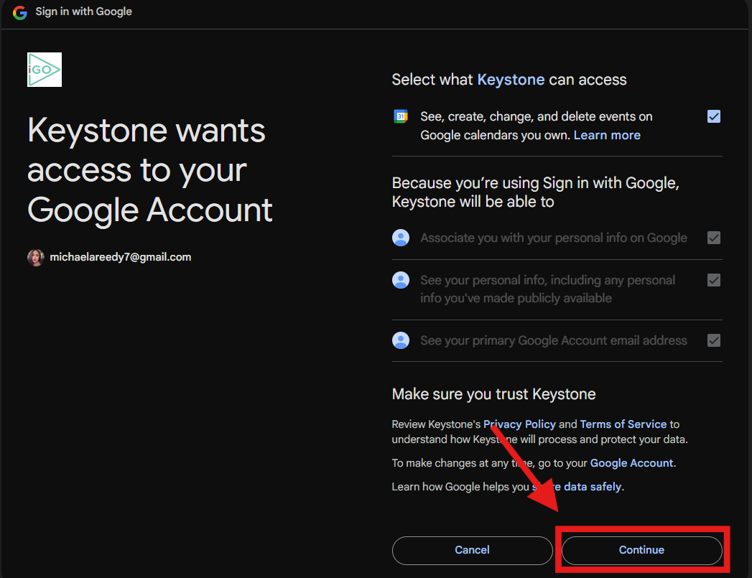This screenshot has height=578, width=752.
Task: Click the 'Make sure you trust Keystone' heading
Action: click(493, 394)
